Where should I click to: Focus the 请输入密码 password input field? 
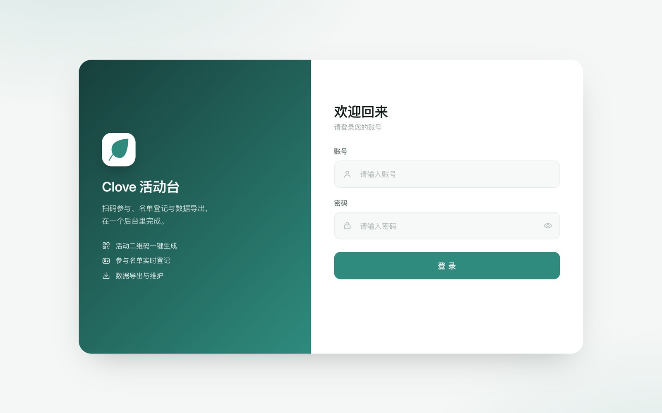[447, 226]
